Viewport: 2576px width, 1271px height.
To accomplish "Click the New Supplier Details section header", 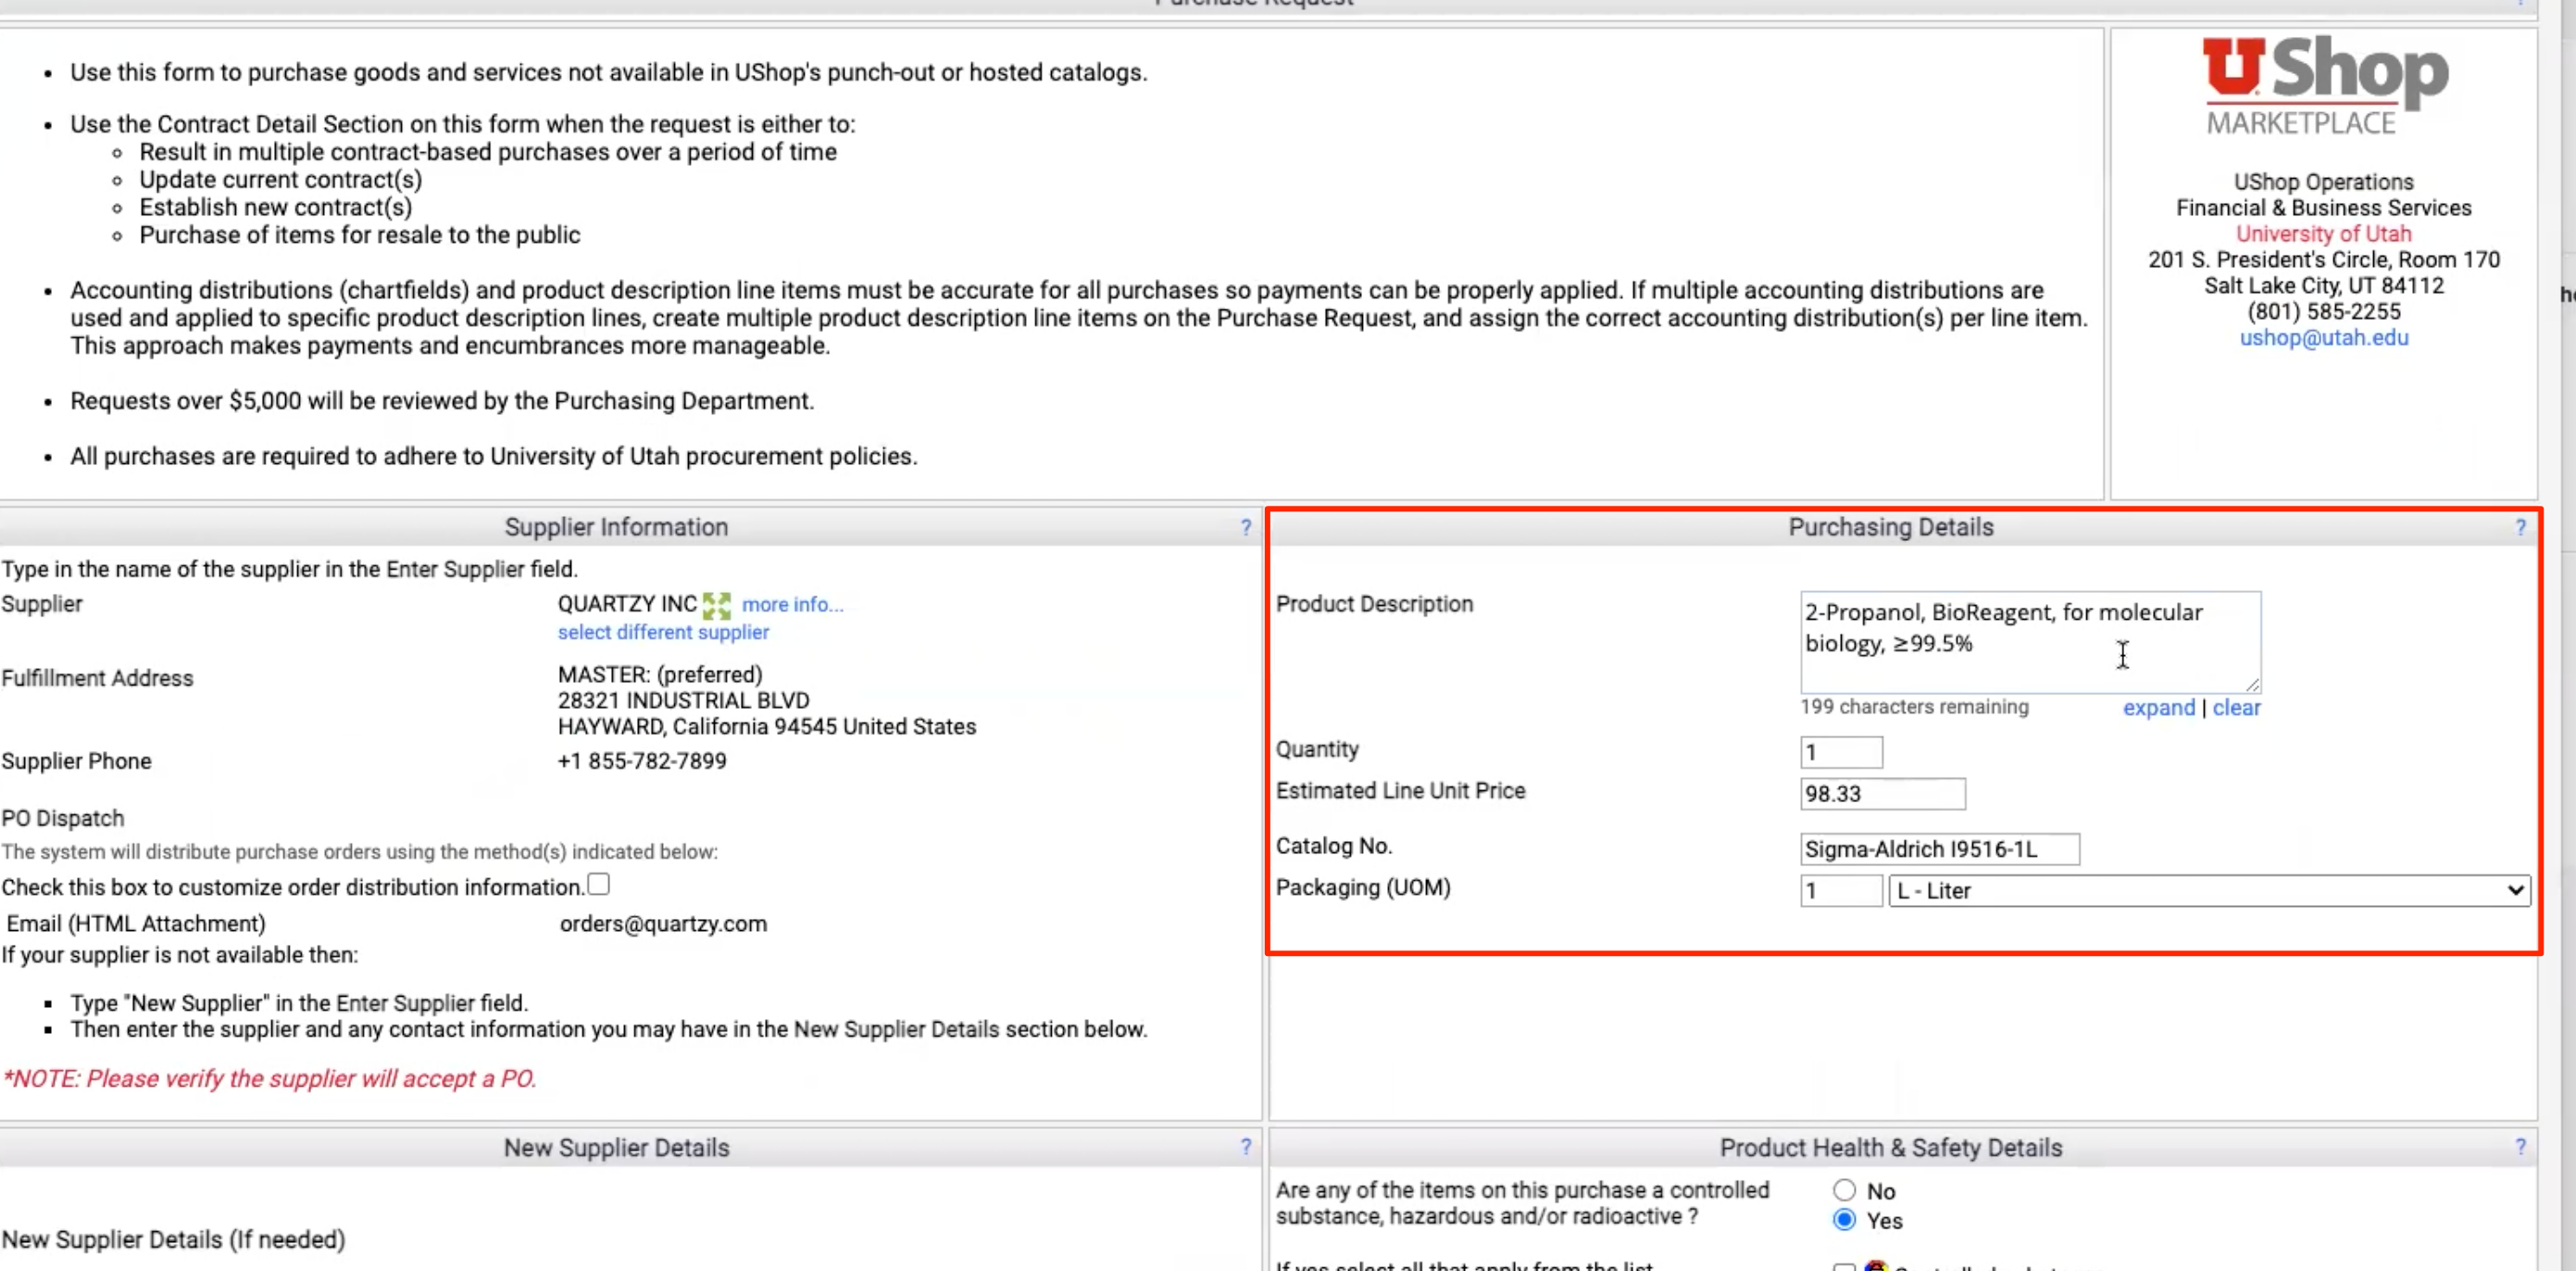I will (616, 1147).
